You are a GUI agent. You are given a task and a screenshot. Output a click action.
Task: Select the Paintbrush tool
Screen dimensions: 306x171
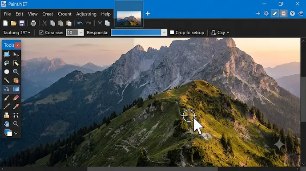[x=7, y=98]
